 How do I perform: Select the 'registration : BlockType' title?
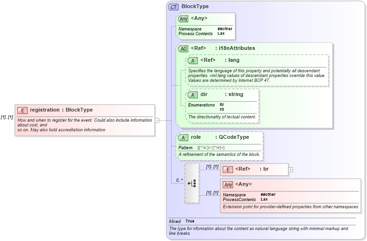(61, 110)
